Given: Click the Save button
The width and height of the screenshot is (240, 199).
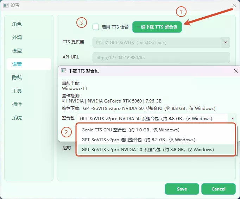Looking at the screenshot, I should tap(182, 189).
